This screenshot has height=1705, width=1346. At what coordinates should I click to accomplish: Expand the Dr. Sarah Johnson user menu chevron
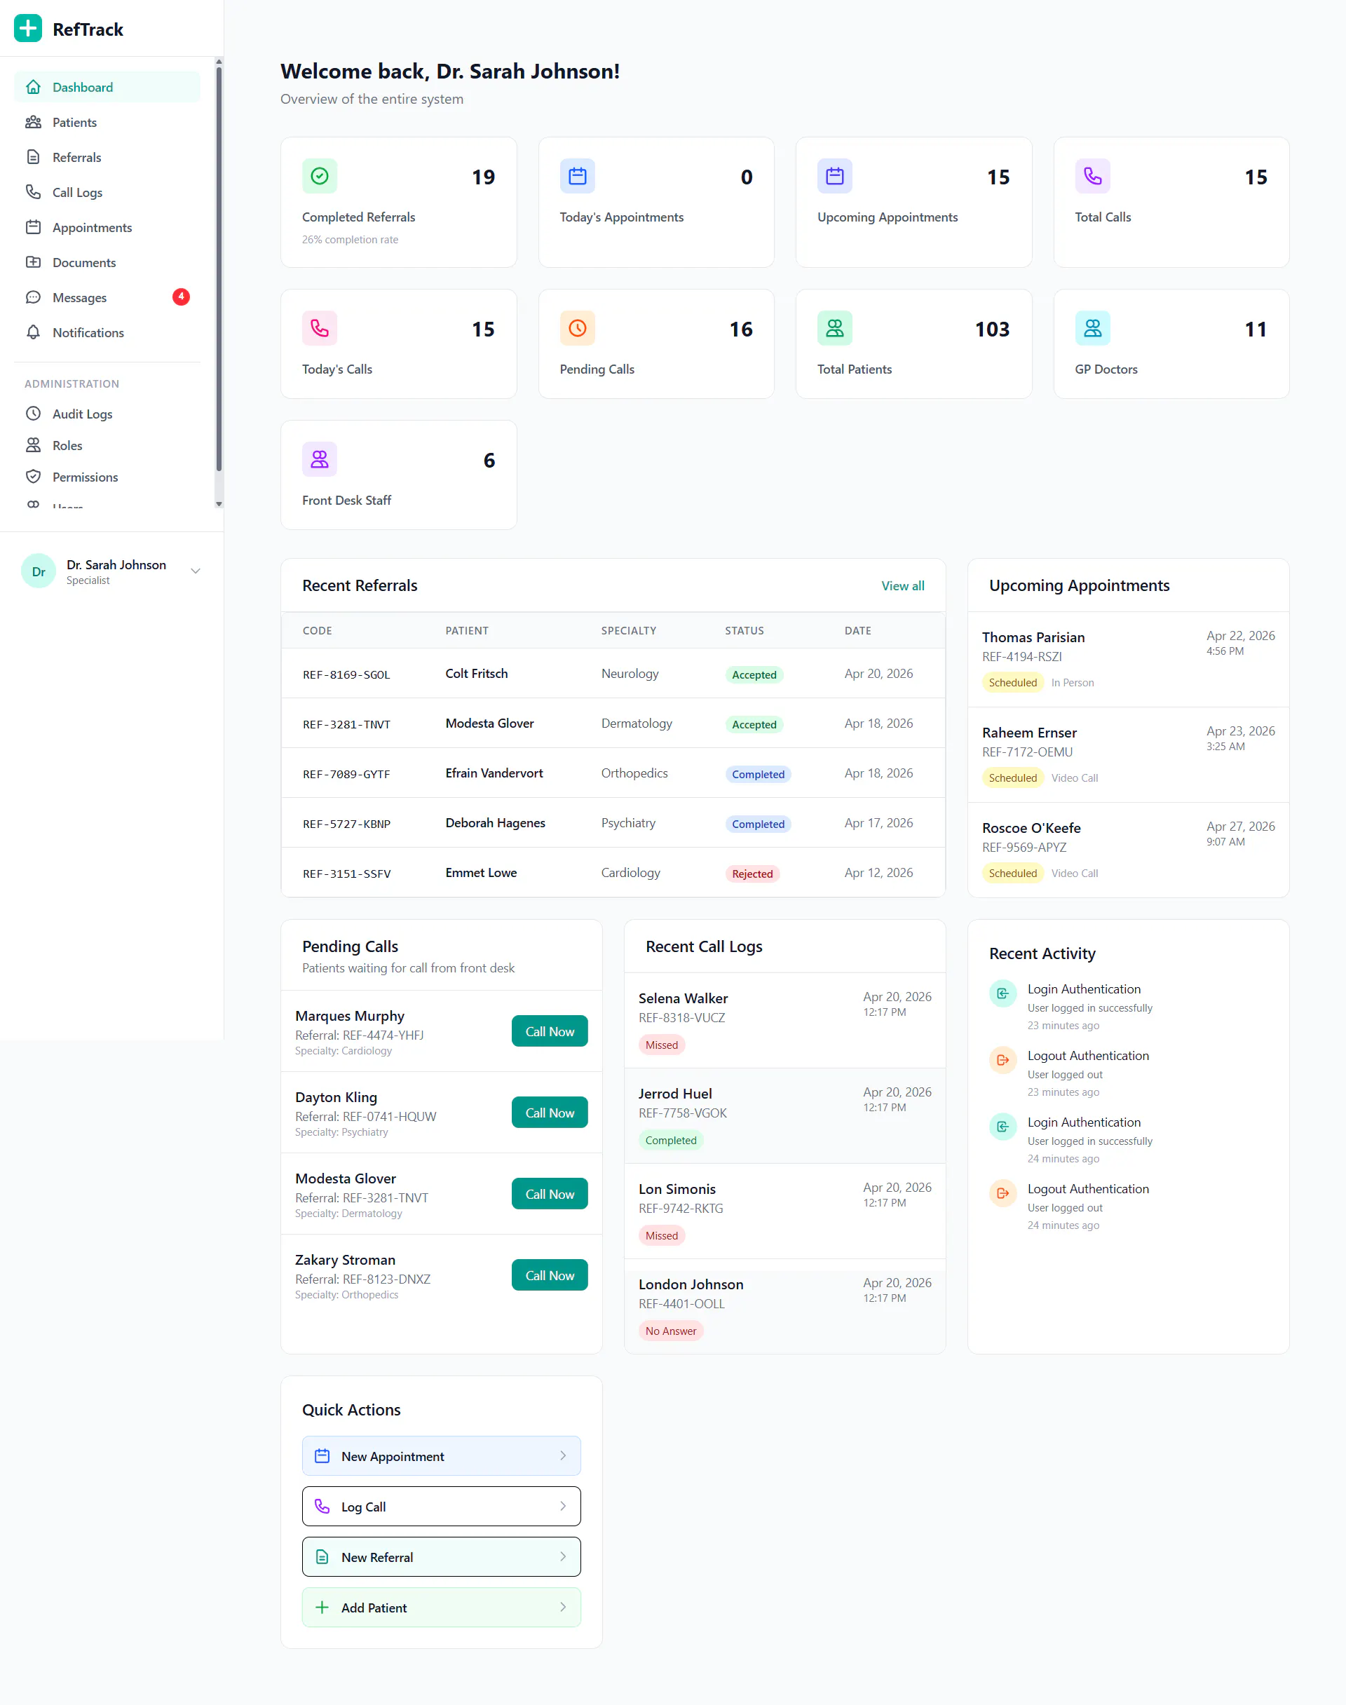[196, 571]
